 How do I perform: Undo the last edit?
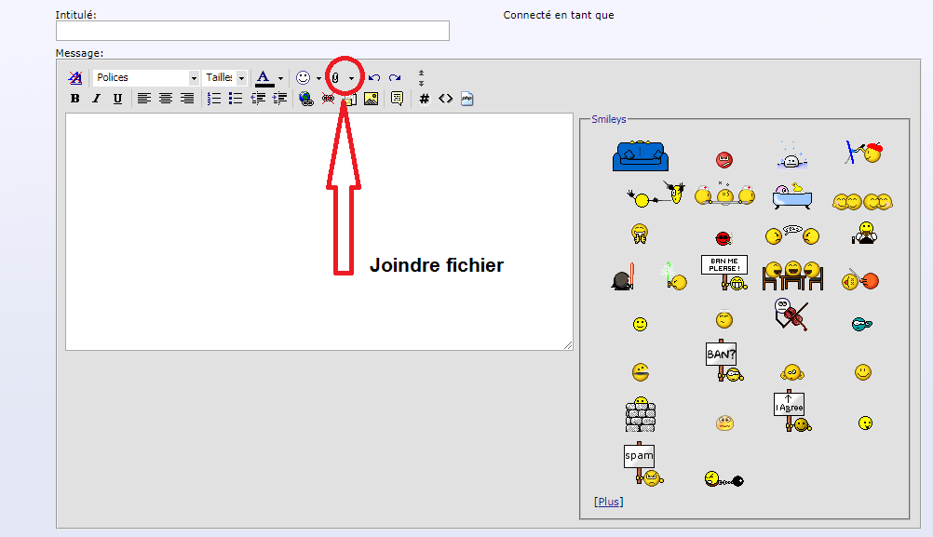click(x=374, y=78)
